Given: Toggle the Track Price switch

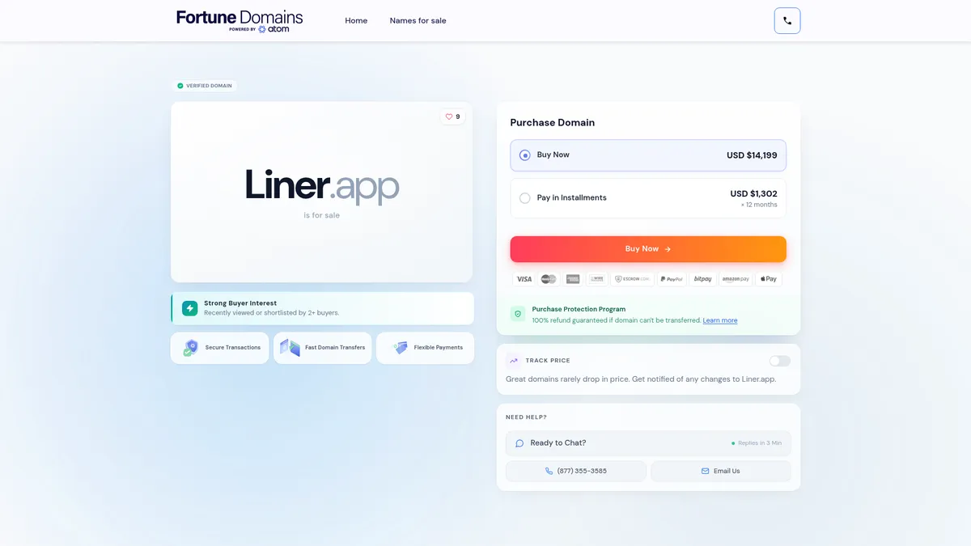Looking at the screenshot, I should (780, 361).
